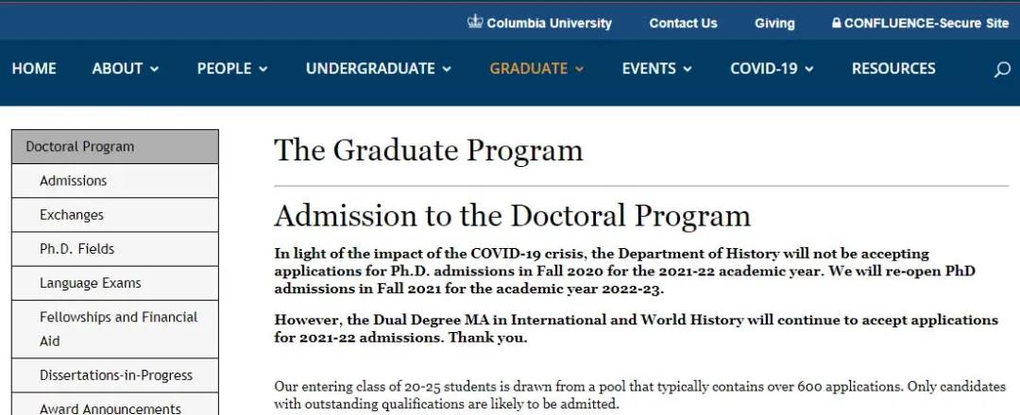
Task: Click the padlock icon beside CONFLUENCE
Action: click(x=836, y=23)
